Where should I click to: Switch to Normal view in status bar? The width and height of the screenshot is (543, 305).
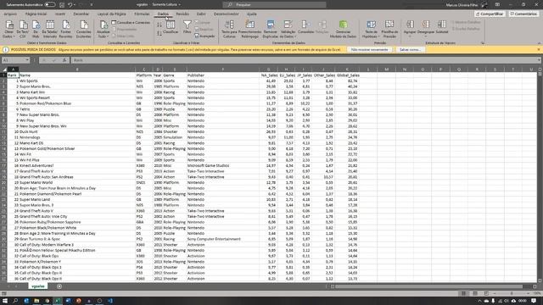(x=463, y=293)
